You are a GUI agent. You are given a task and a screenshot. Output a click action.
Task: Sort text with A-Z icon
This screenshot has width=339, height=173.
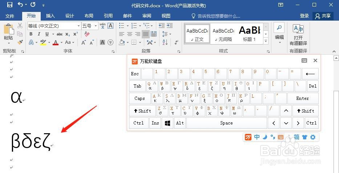(x=165, y=42)
